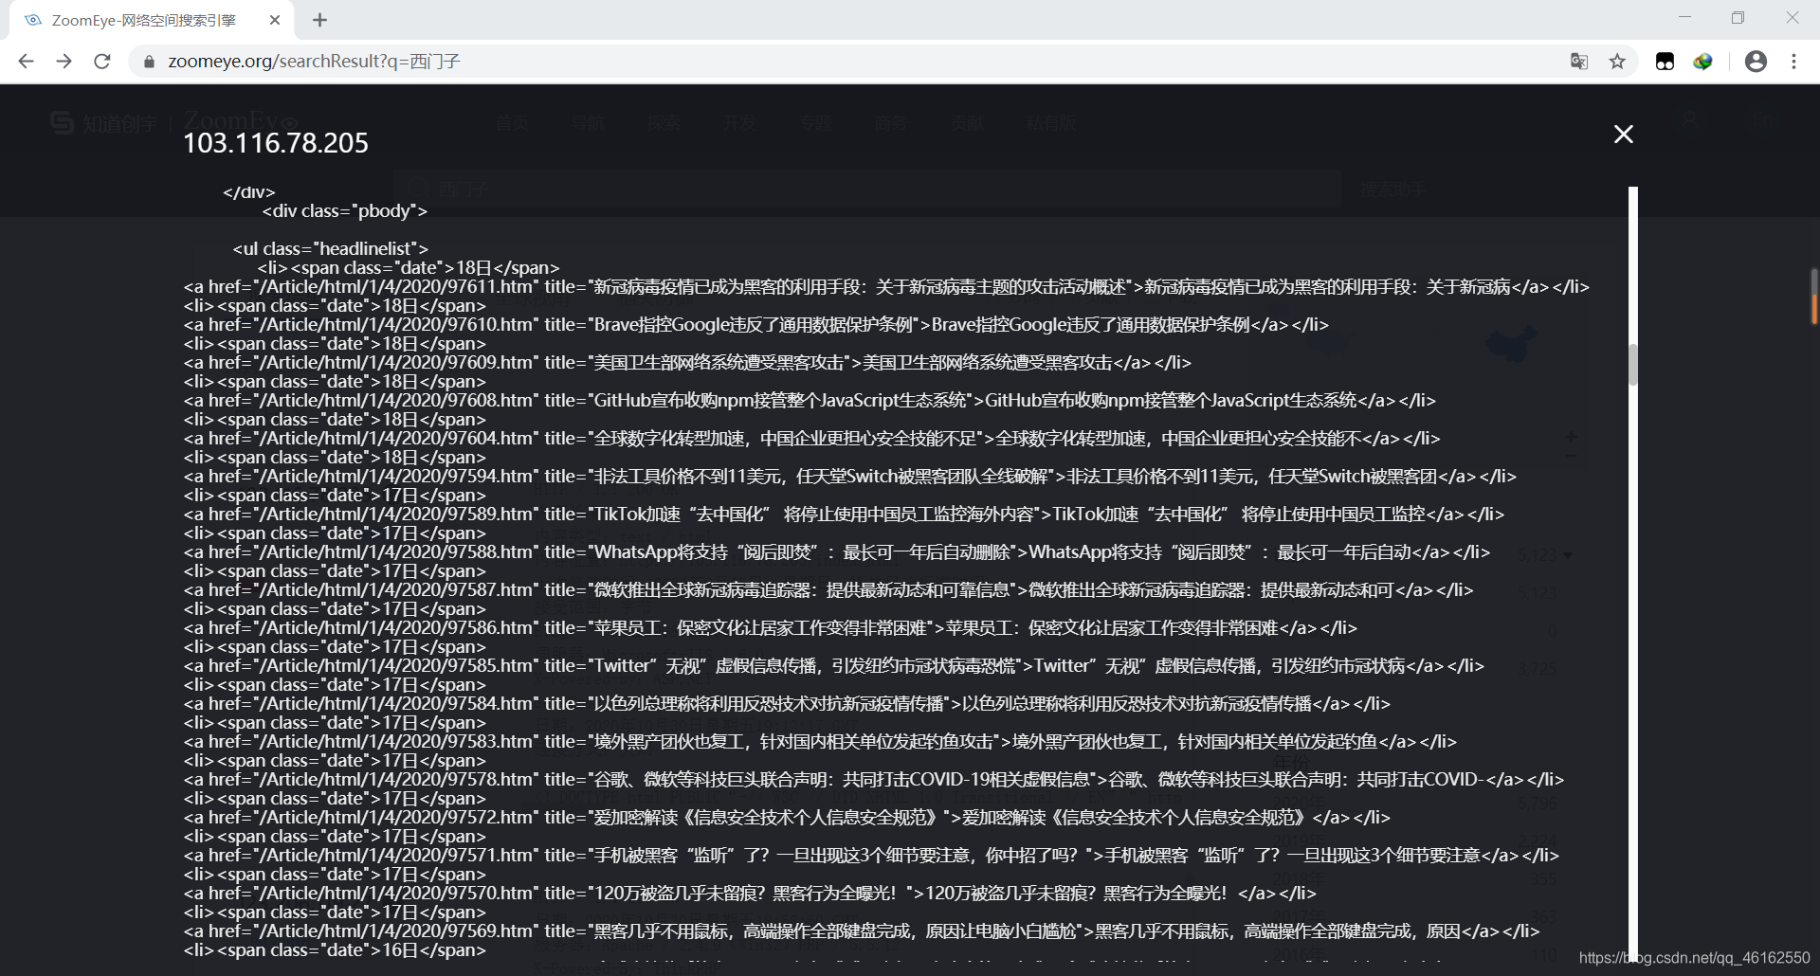Close the ZoomEye browser tab

[275, 20]
